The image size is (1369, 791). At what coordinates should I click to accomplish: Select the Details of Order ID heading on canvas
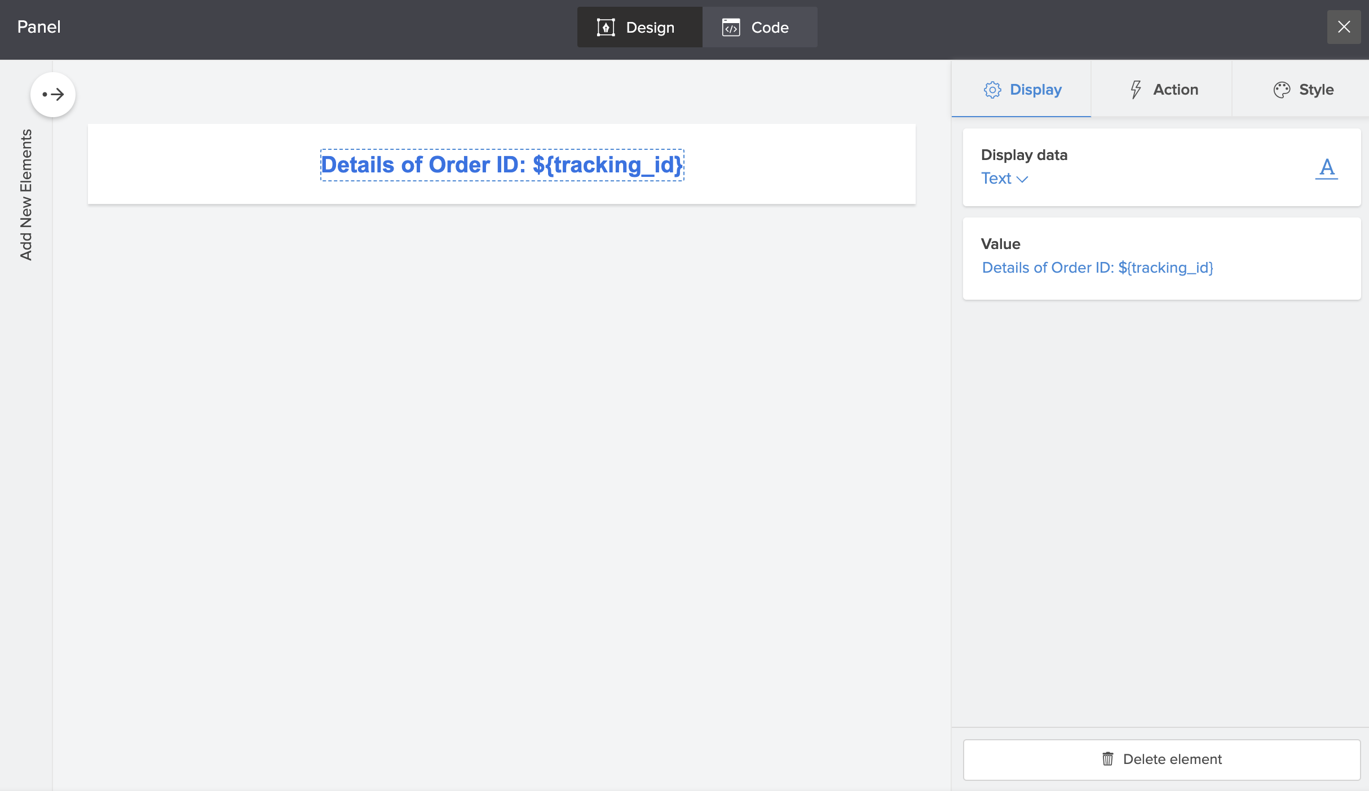pyautogui.click(x=502, y=165)
